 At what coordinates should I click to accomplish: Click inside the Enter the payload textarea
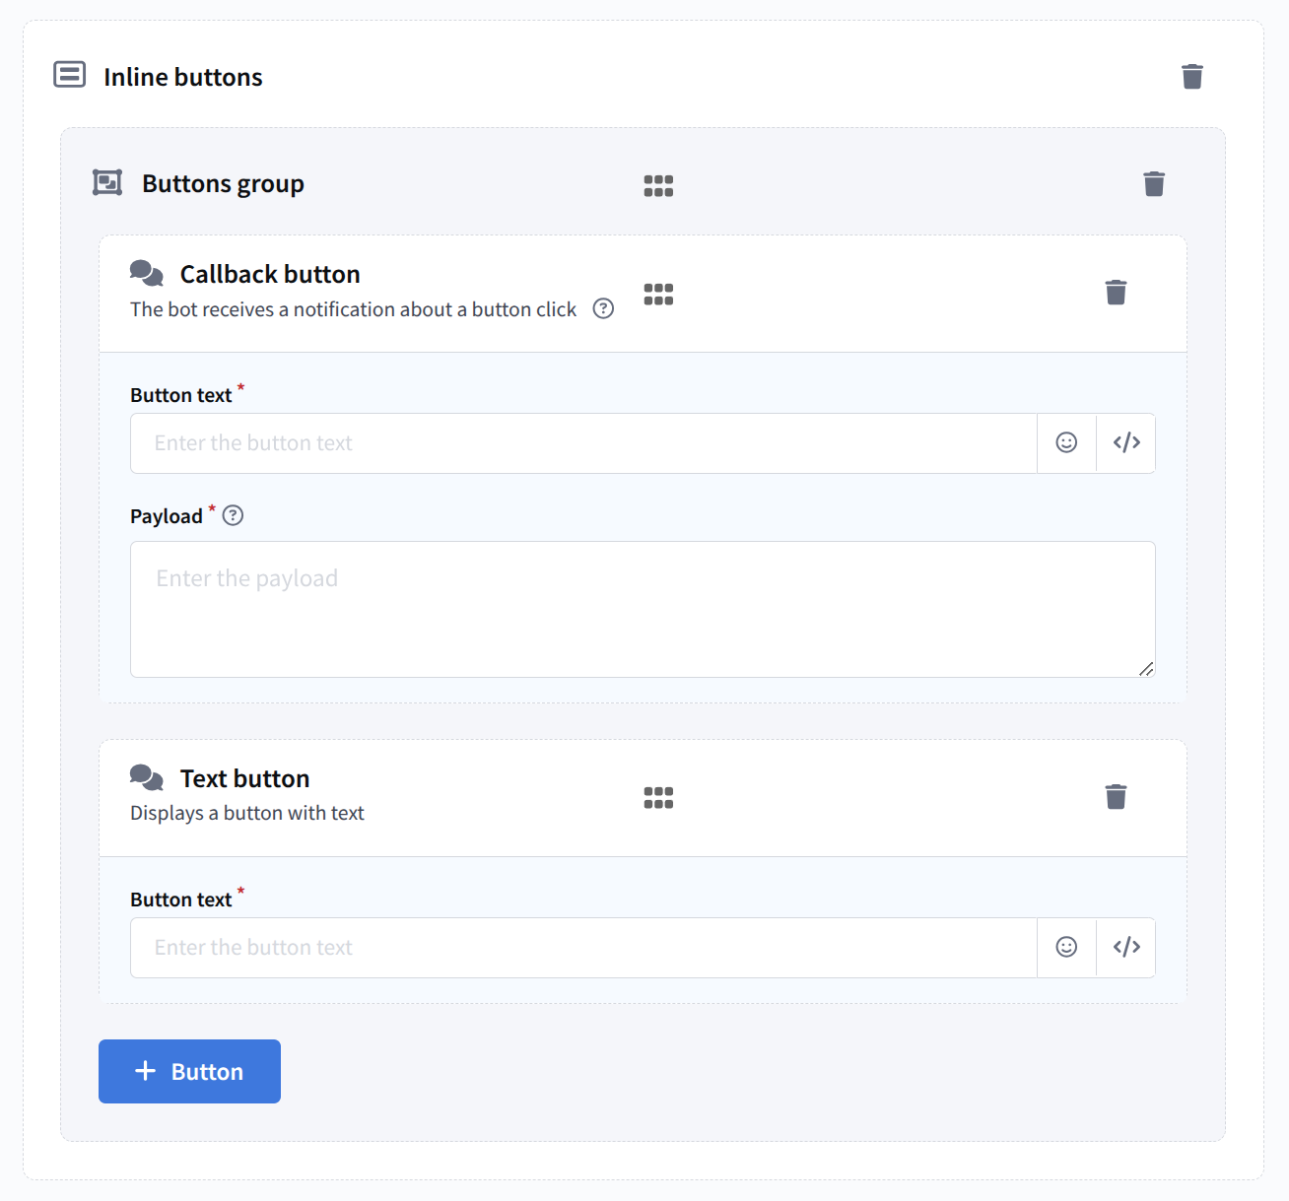pyautogui.click(x=643, y=609)
